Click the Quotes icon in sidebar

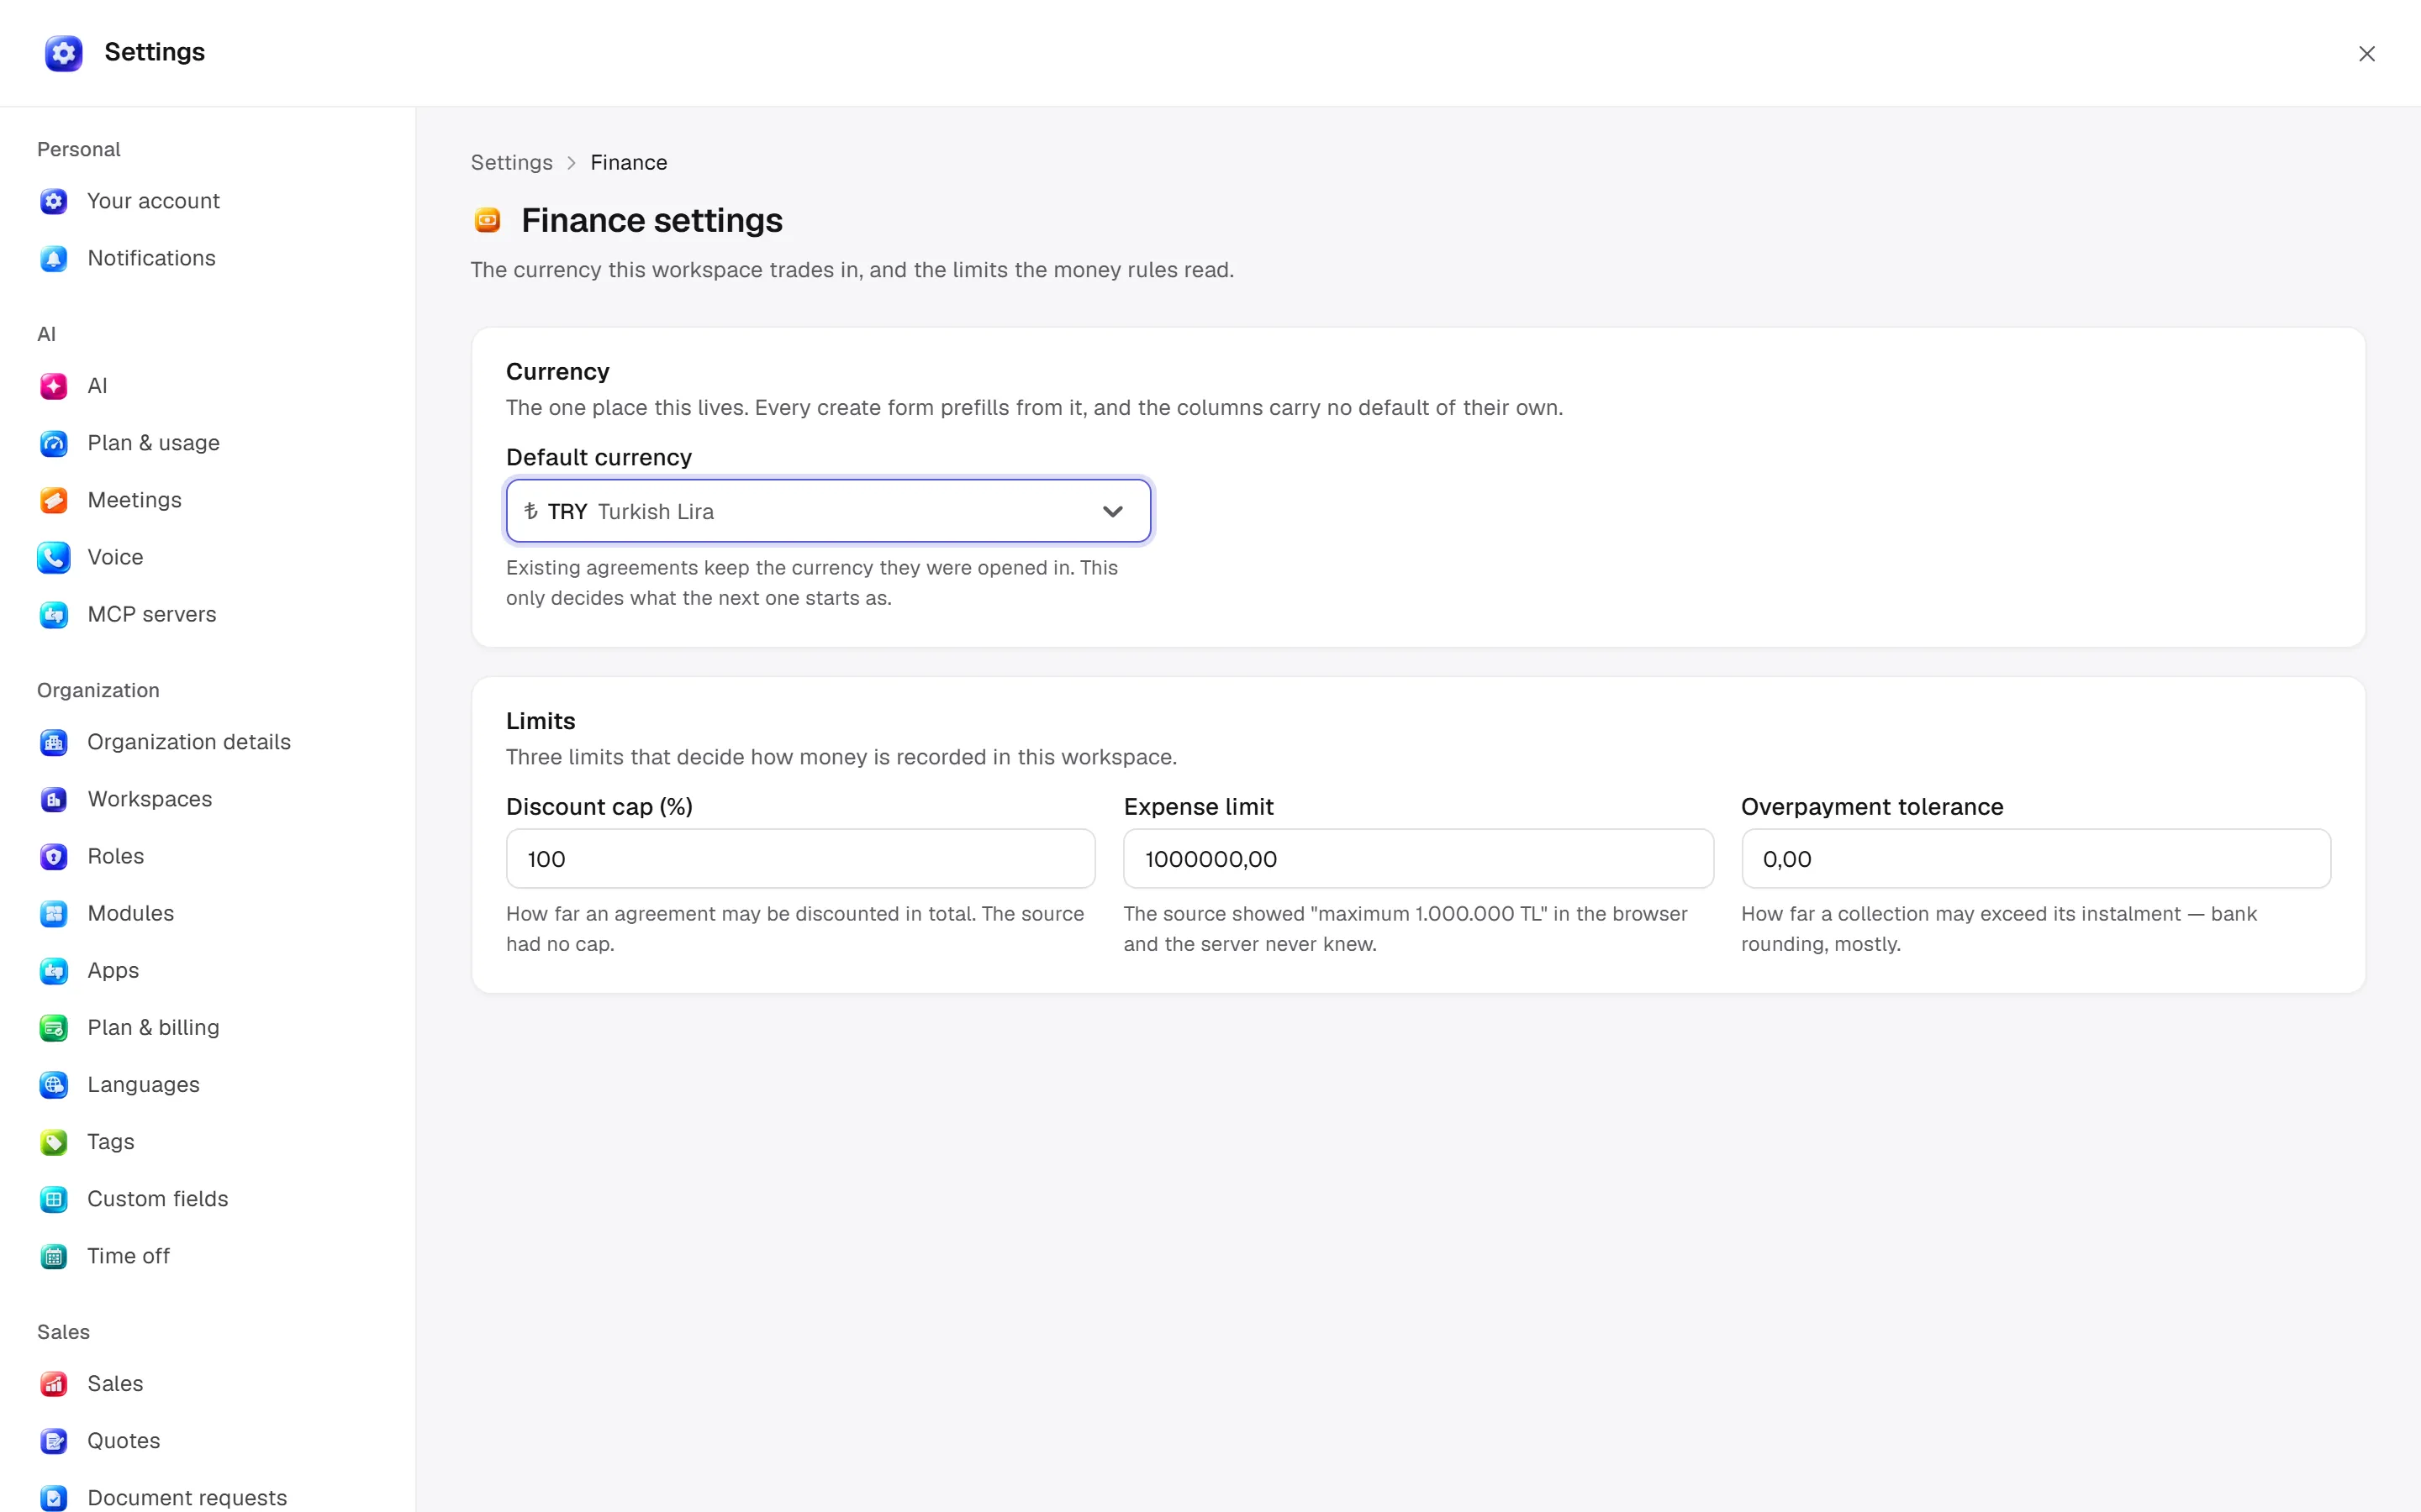point(54,1440)
